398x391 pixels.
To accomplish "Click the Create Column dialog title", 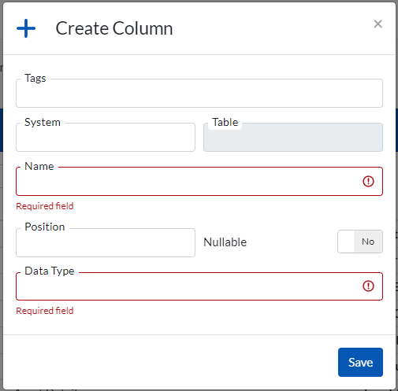I will pyautogui.click(x=114, y=28).
